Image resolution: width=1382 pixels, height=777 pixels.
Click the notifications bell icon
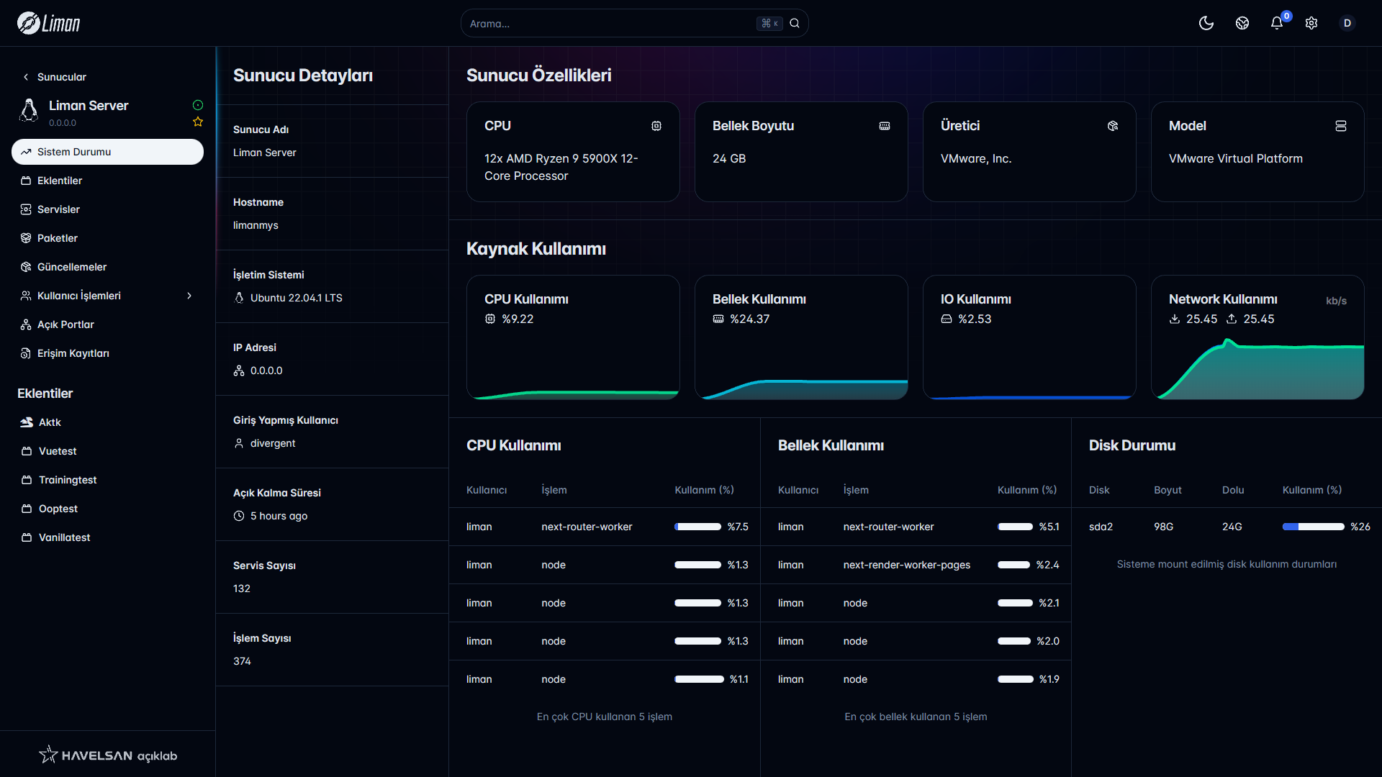pos(1277,23)
